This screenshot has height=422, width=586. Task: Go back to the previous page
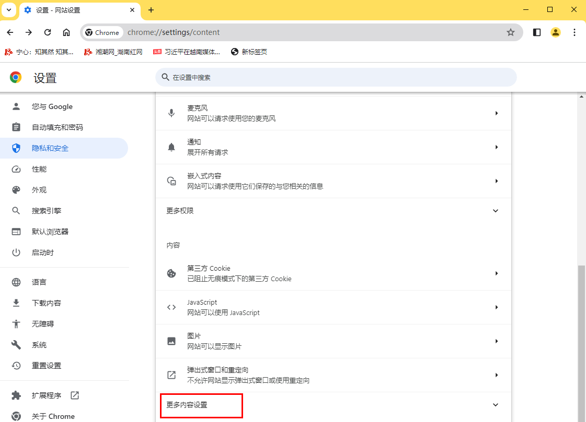click(10, 32)
